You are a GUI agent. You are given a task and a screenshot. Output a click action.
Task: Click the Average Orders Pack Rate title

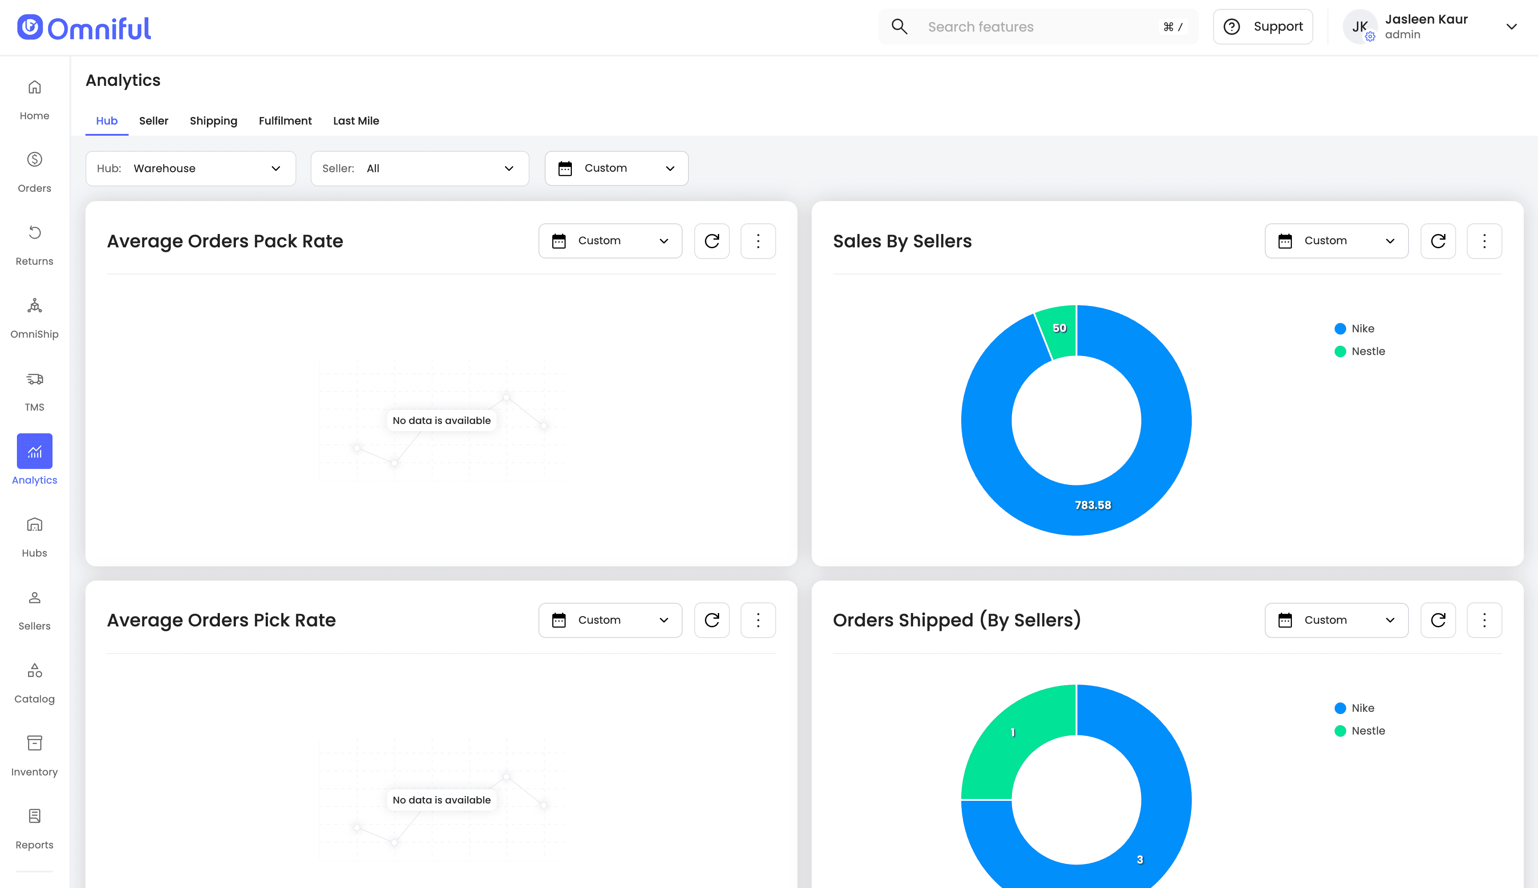pyautogui.click(x=224, y=241)
